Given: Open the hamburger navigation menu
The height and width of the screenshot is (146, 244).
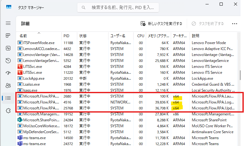Looking at the screenshot, I should point(8,23).
